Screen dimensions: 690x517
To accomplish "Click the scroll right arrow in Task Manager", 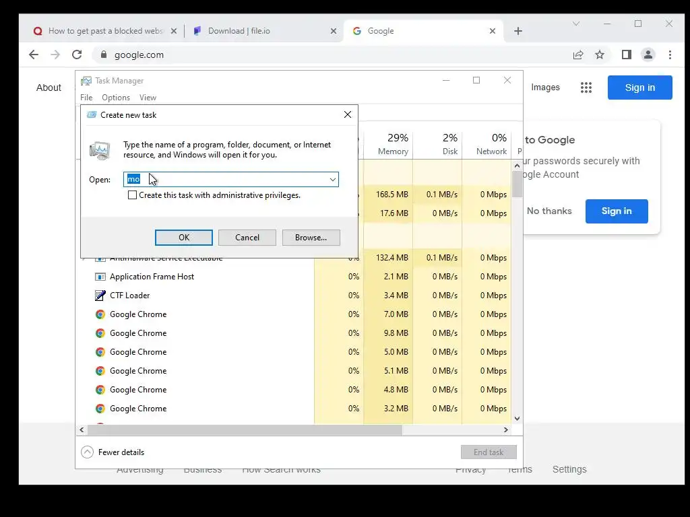I will click(x=506, y=429).
